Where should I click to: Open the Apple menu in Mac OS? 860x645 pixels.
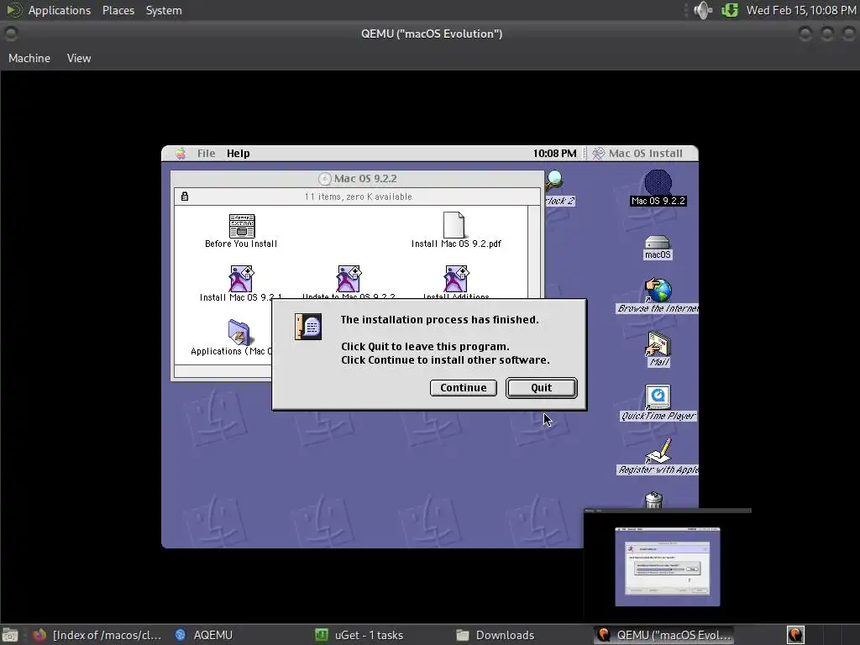coord(181,154)
